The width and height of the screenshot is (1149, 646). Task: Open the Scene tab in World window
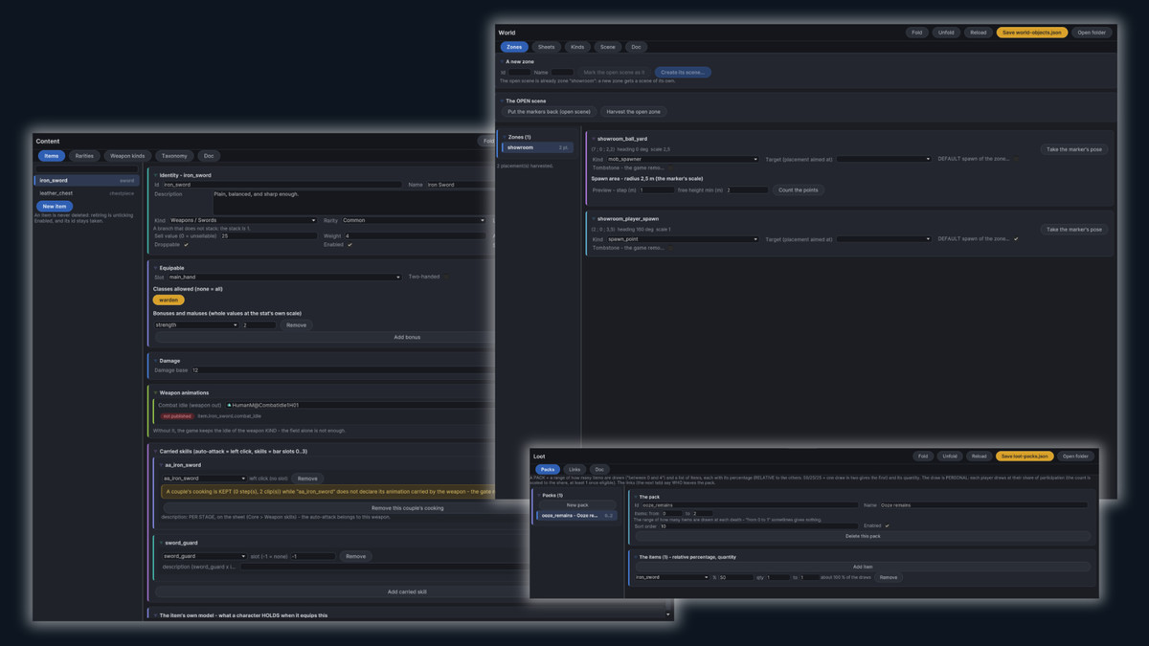[607, 47]
